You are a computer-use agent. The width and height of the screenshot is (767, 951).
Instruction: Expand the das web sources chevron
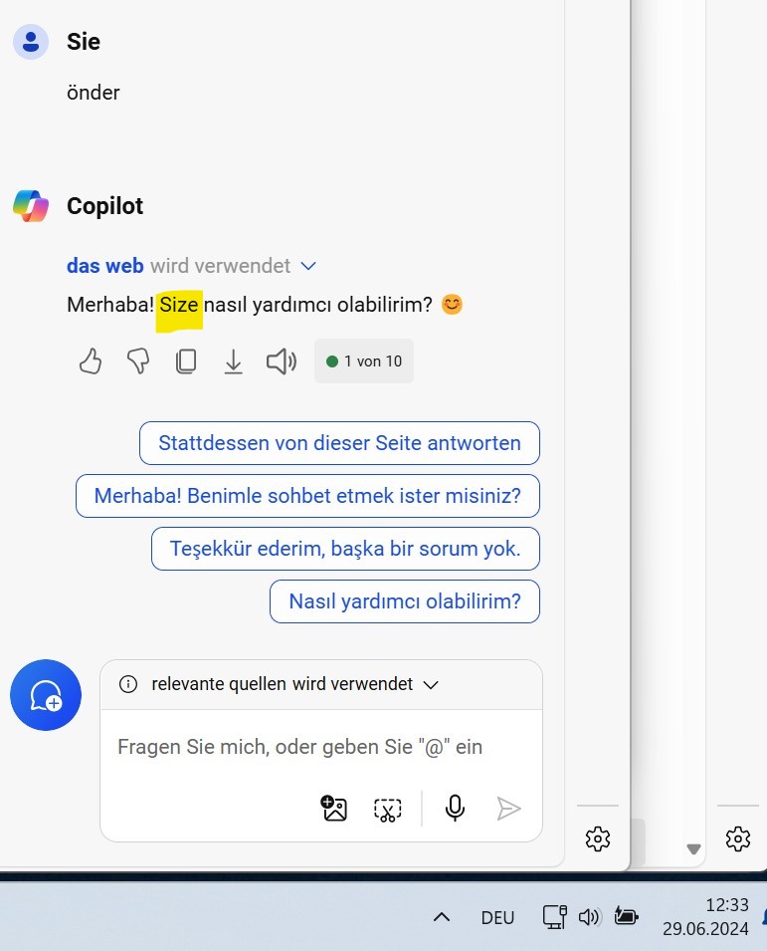click(x=308, y=266)
